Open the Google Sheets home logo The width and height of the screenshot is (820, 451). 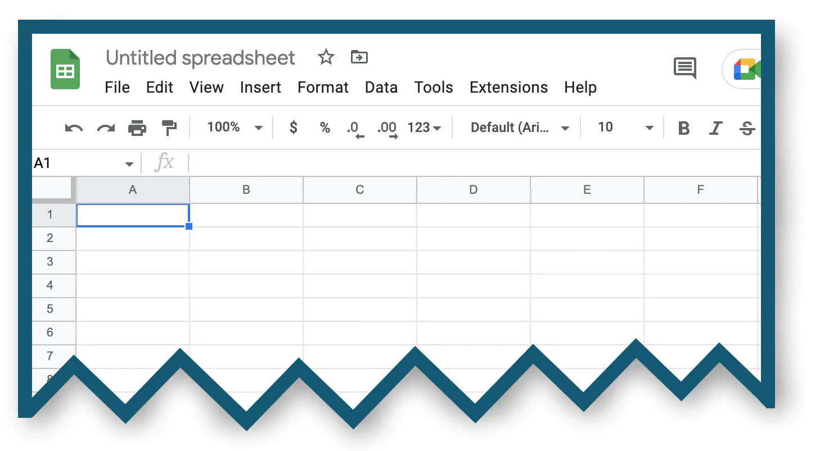[65, 69]
